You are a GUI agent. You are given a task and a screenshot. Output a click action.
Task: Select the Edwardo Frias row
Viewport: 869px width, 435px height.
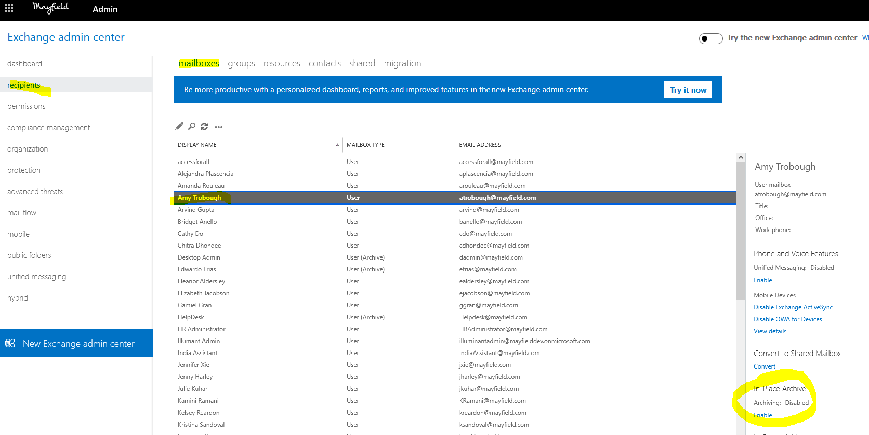tap(455, 269)
